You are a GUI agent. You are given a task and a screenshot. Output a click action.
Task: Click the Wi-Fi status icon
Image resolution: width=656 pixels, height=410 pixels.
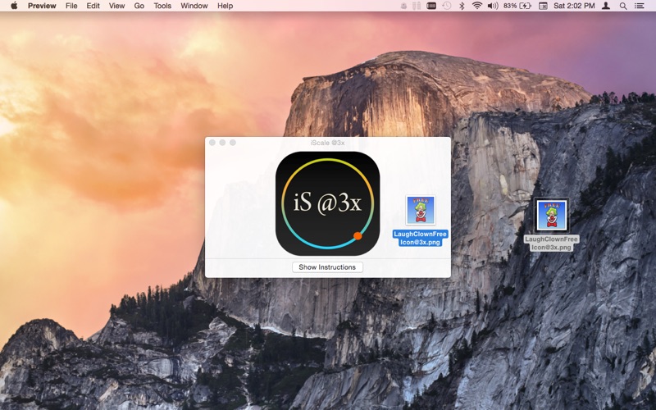click(x=477, y=6)
